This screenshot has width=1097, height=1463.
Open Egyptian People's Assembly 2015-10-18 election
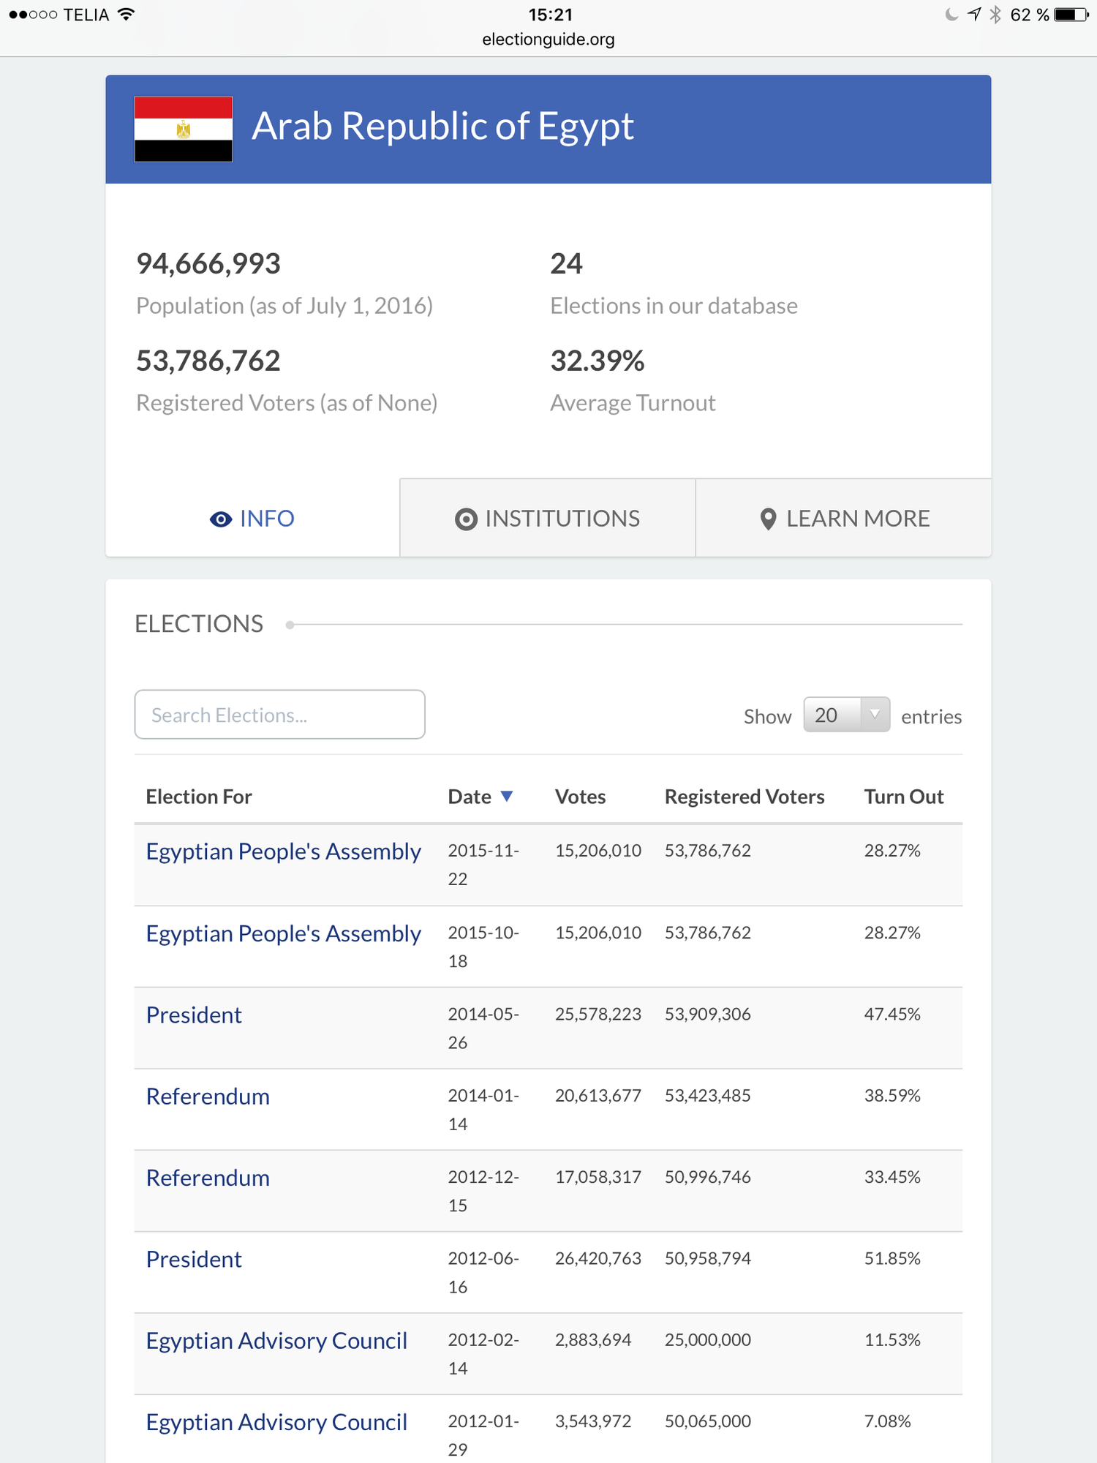(x=284, y=933)
